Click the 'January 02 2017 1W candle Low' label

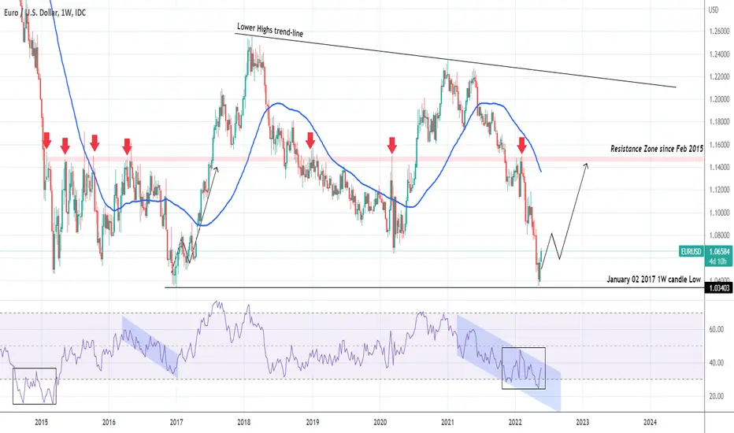[654, 279]
